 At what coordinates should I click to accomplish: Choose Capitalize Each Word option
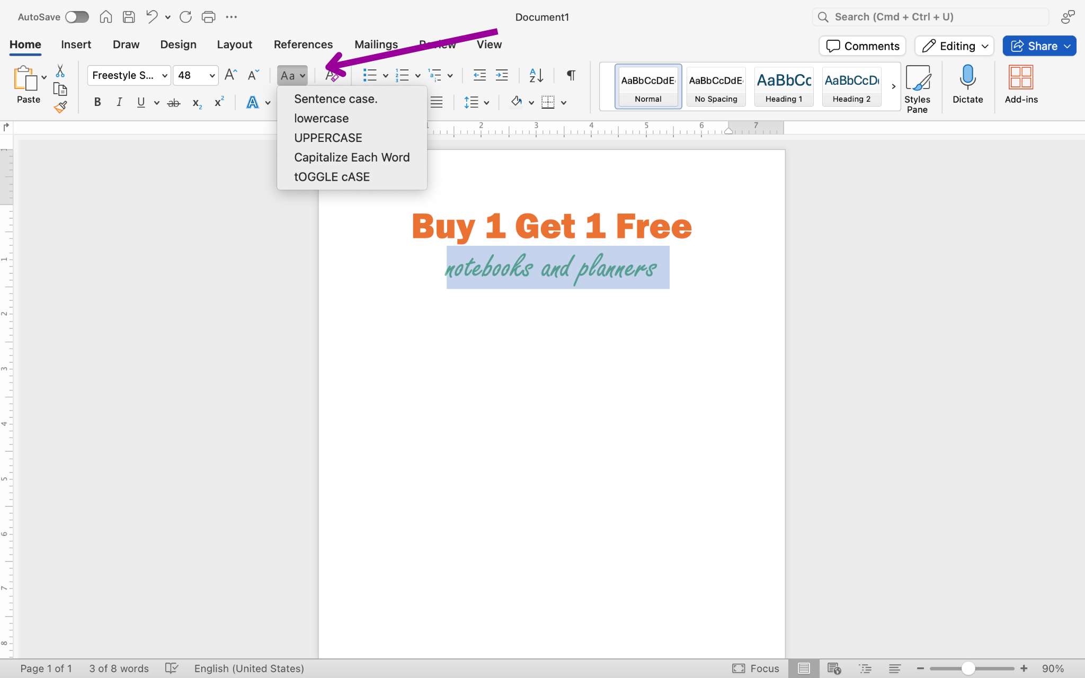click(352, 157)
